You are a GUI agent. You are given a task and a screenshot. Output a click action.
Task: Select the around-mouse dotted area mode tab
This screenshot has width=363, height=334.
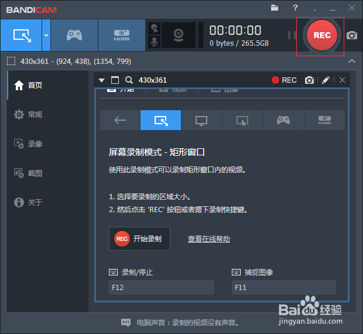pos(242,120)
